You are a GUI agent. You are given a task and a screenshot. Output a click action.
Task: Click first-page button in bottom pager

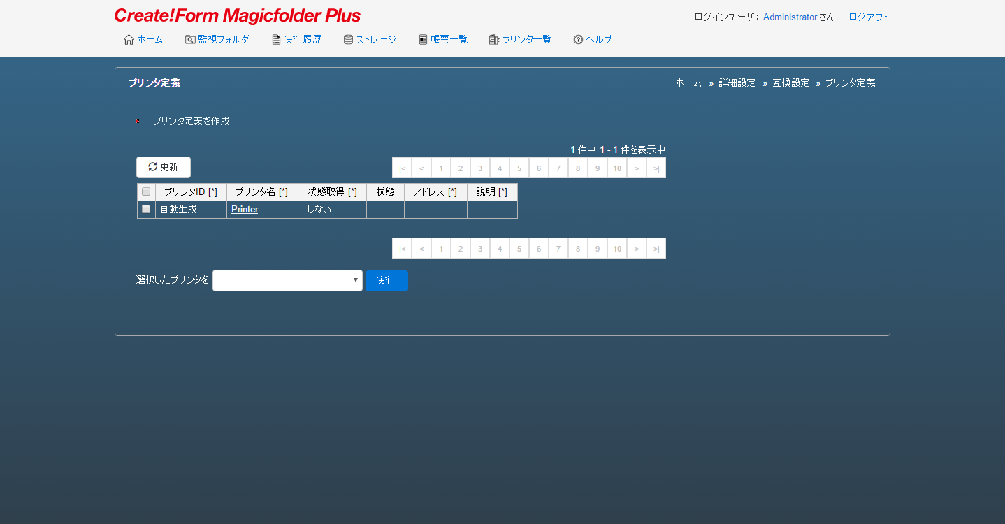click(x=402, y=248)
